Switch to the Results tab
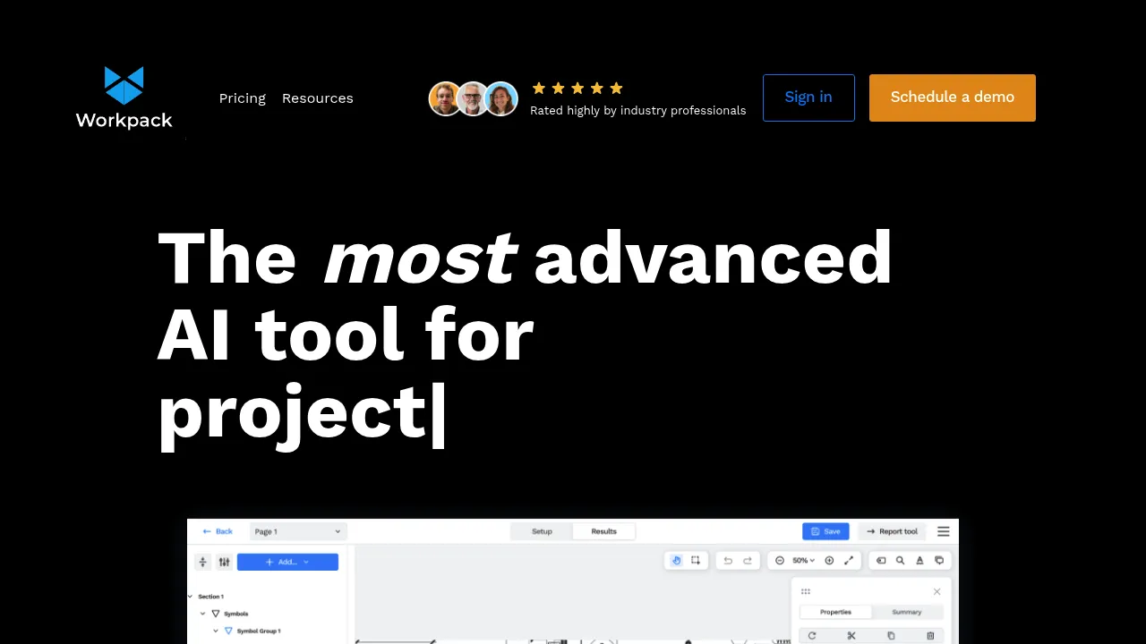The image size is (1146, 644). pos(604,531)
